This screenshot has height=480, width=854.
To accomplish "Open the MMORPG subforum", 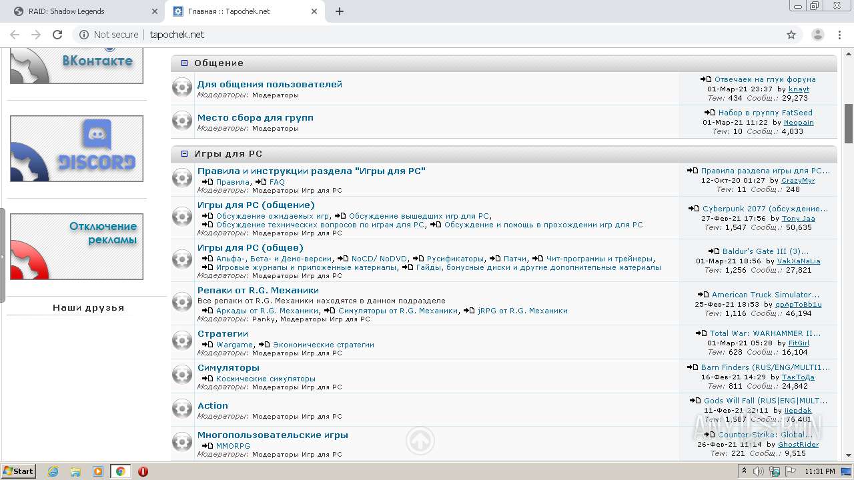I will (233, 446).
